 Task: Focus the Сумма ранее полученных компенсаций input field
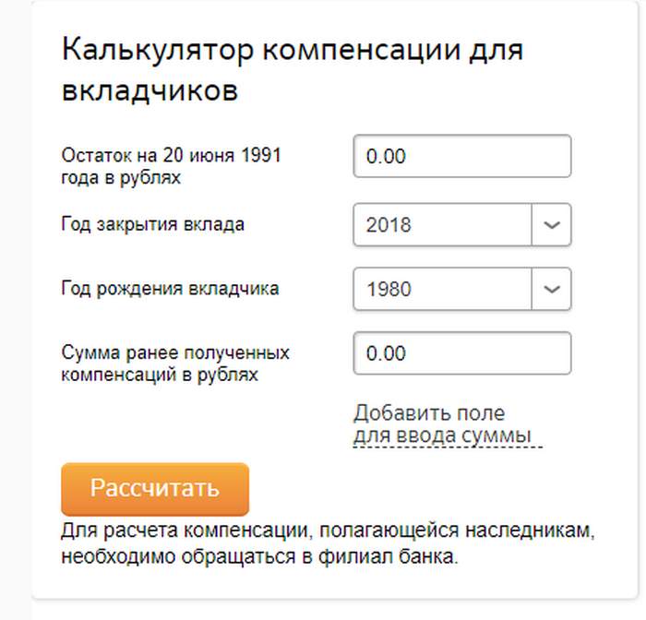tap(461, 354)
